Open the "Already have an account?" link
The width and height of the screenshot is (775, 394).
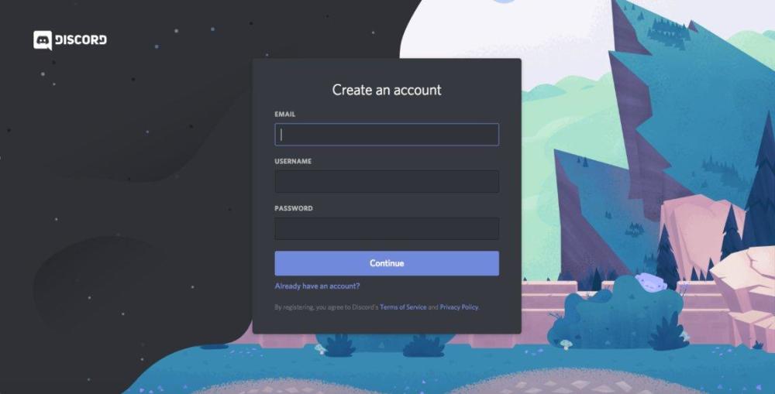pyautogui.click(x=317, y=286)
